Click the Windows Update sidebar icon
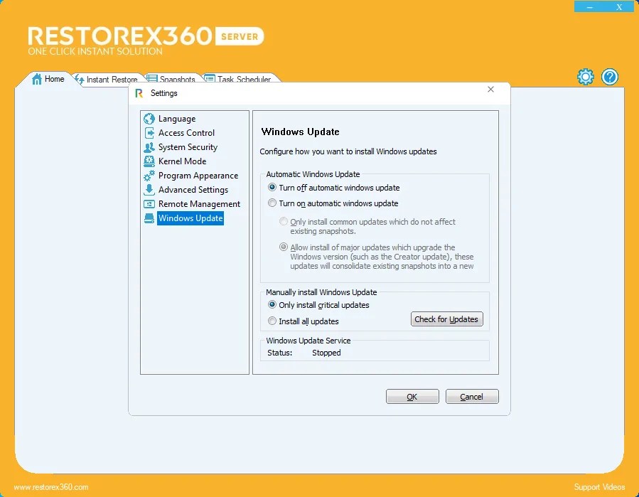Image resolution: width=639 pixels, height=497 pixels. click(149, 218)
